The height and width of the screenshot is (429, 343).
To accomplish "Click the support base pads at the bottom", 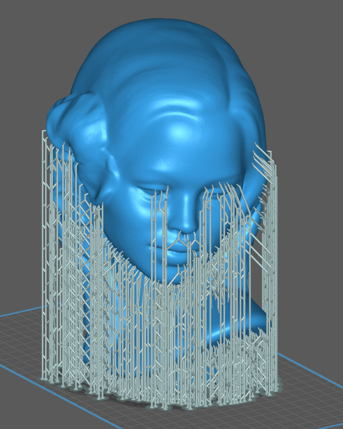I will coord(162,403).
